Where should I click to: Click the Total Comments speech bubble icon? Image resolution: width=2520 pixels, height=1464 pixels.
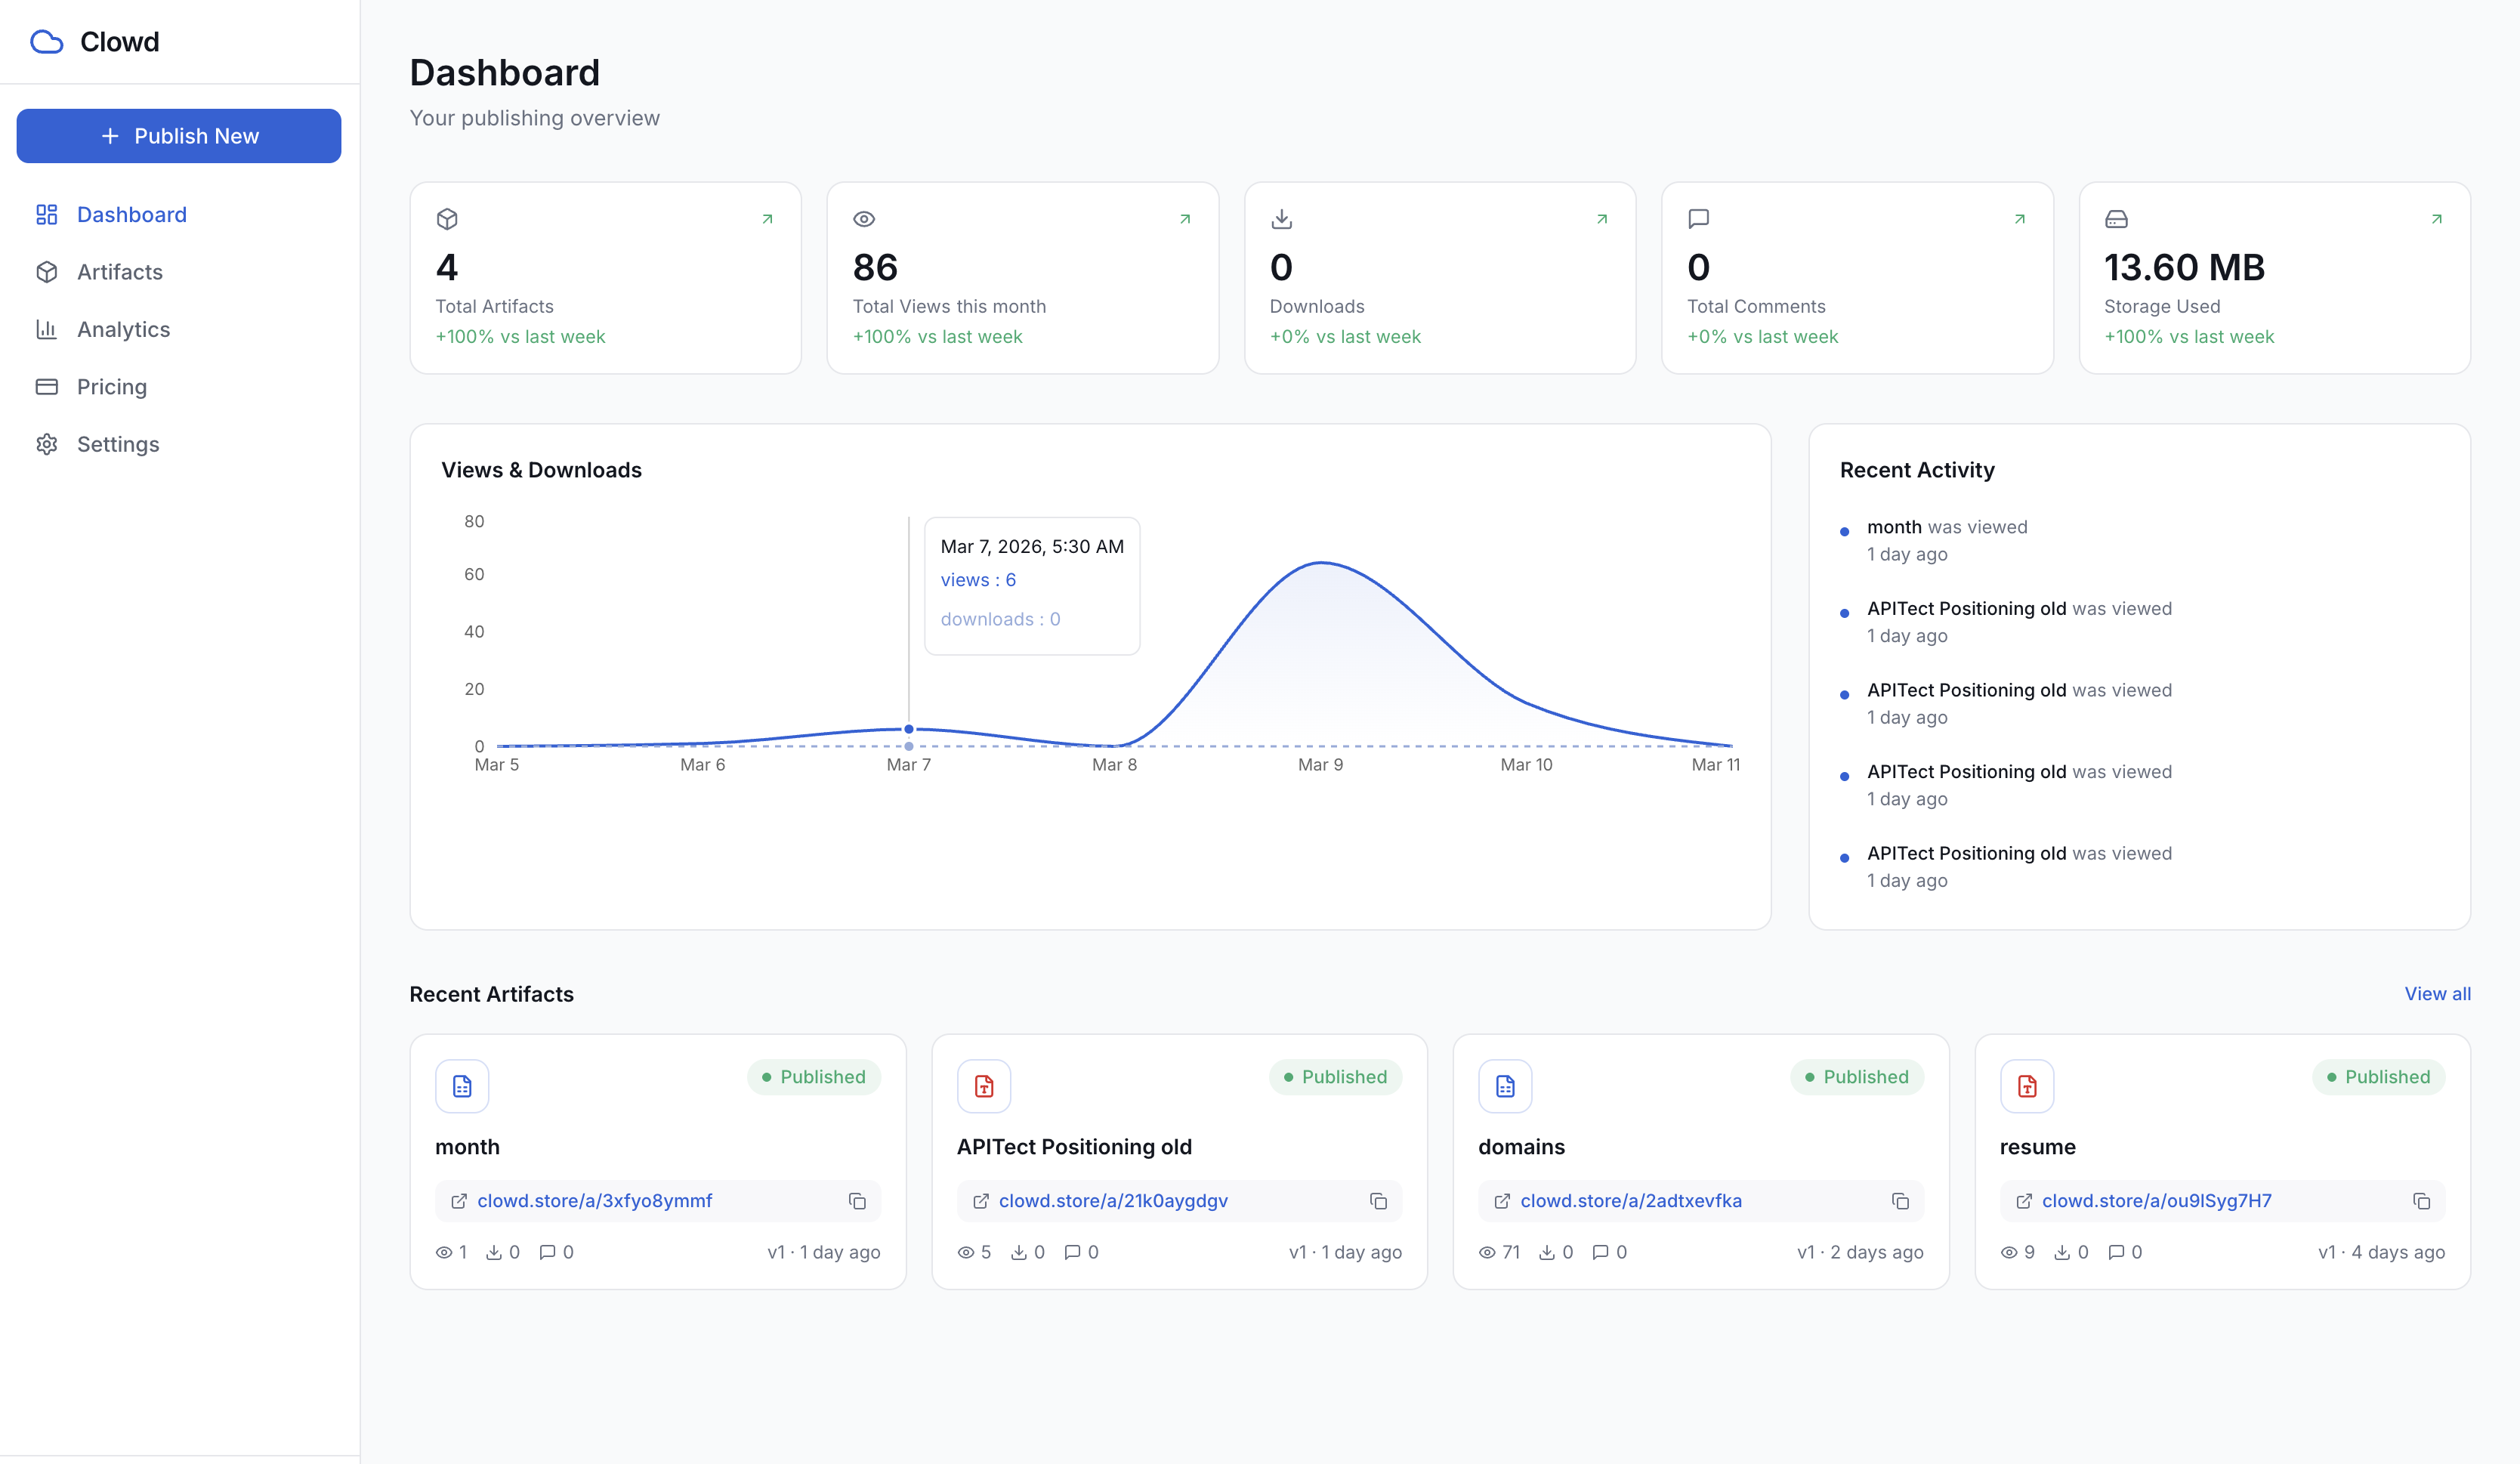coord(1699,218)
